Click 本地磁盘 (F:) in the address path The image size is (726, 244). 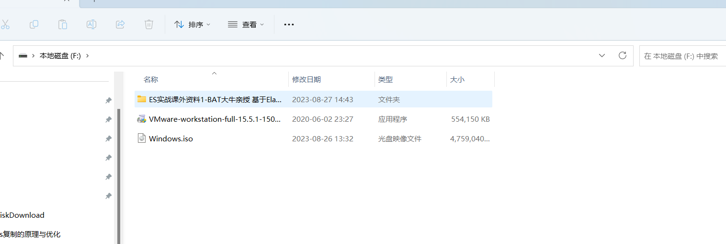[x=60, y=56]
